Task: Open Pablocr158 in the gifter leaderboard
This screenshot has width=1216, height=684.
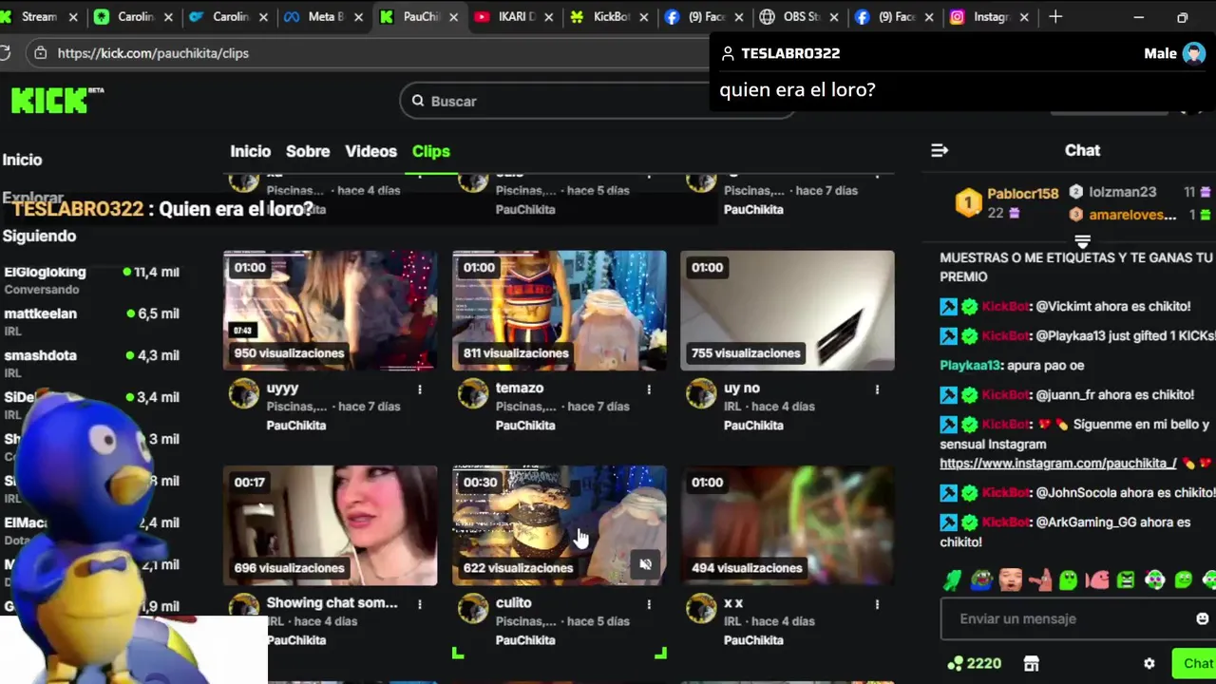Action: click(x=1022, y=193)
